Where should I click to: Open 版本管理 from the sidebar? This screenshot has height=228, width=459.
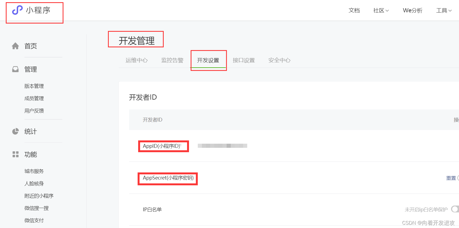point(34,86)
